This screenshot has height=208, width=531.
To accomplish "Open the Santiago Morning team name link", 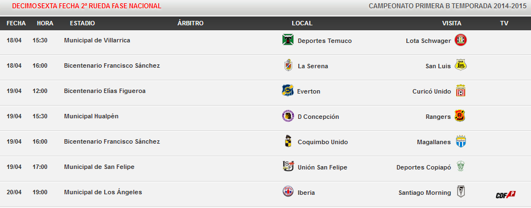I will [425, 193].
